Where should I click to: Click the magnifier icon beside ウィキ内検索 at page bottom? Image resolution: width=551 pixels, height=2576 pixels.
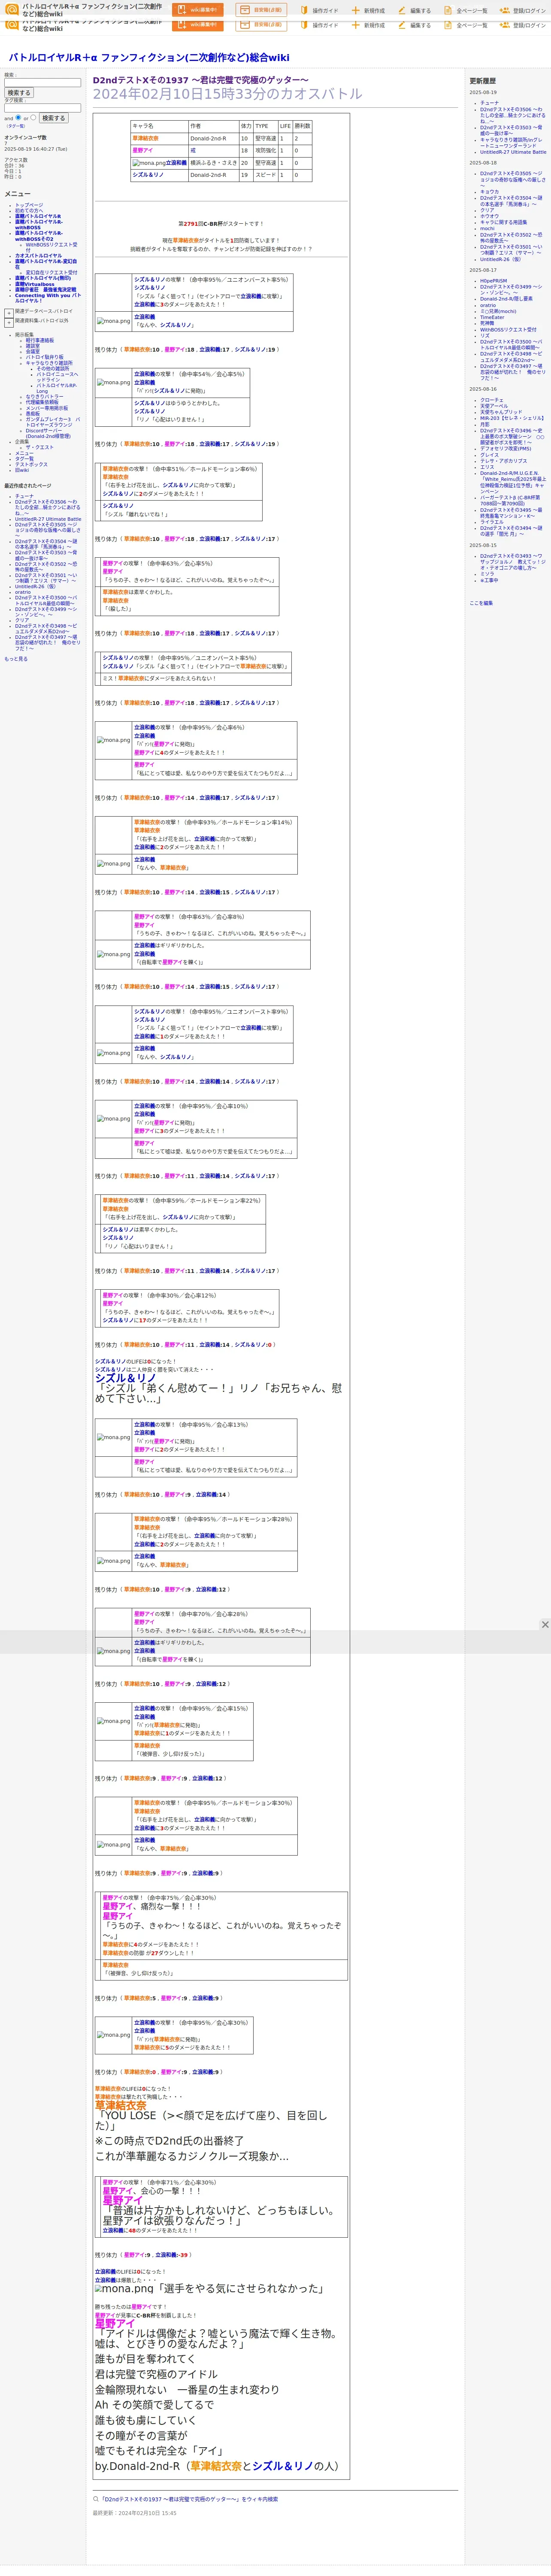(x=96, y=2499)
